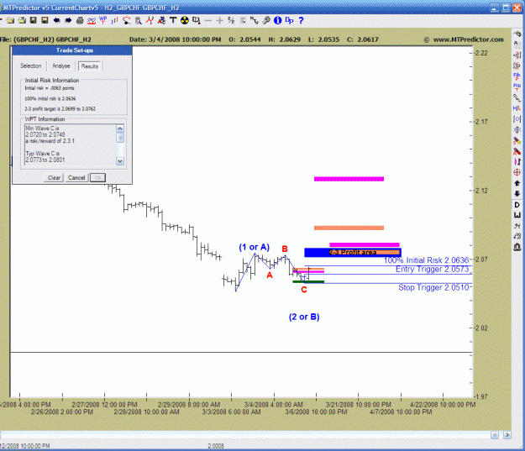Image resolution: width=525 pixels, height=451 pixels.
Task: Click the second open folder icon in toolbar
Action: tap(22, 21)
